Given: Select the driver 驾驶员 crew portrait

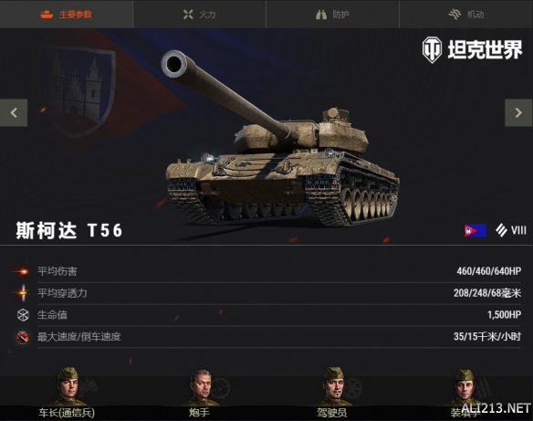Looking at the screenshot, I should tap(334, 386).
